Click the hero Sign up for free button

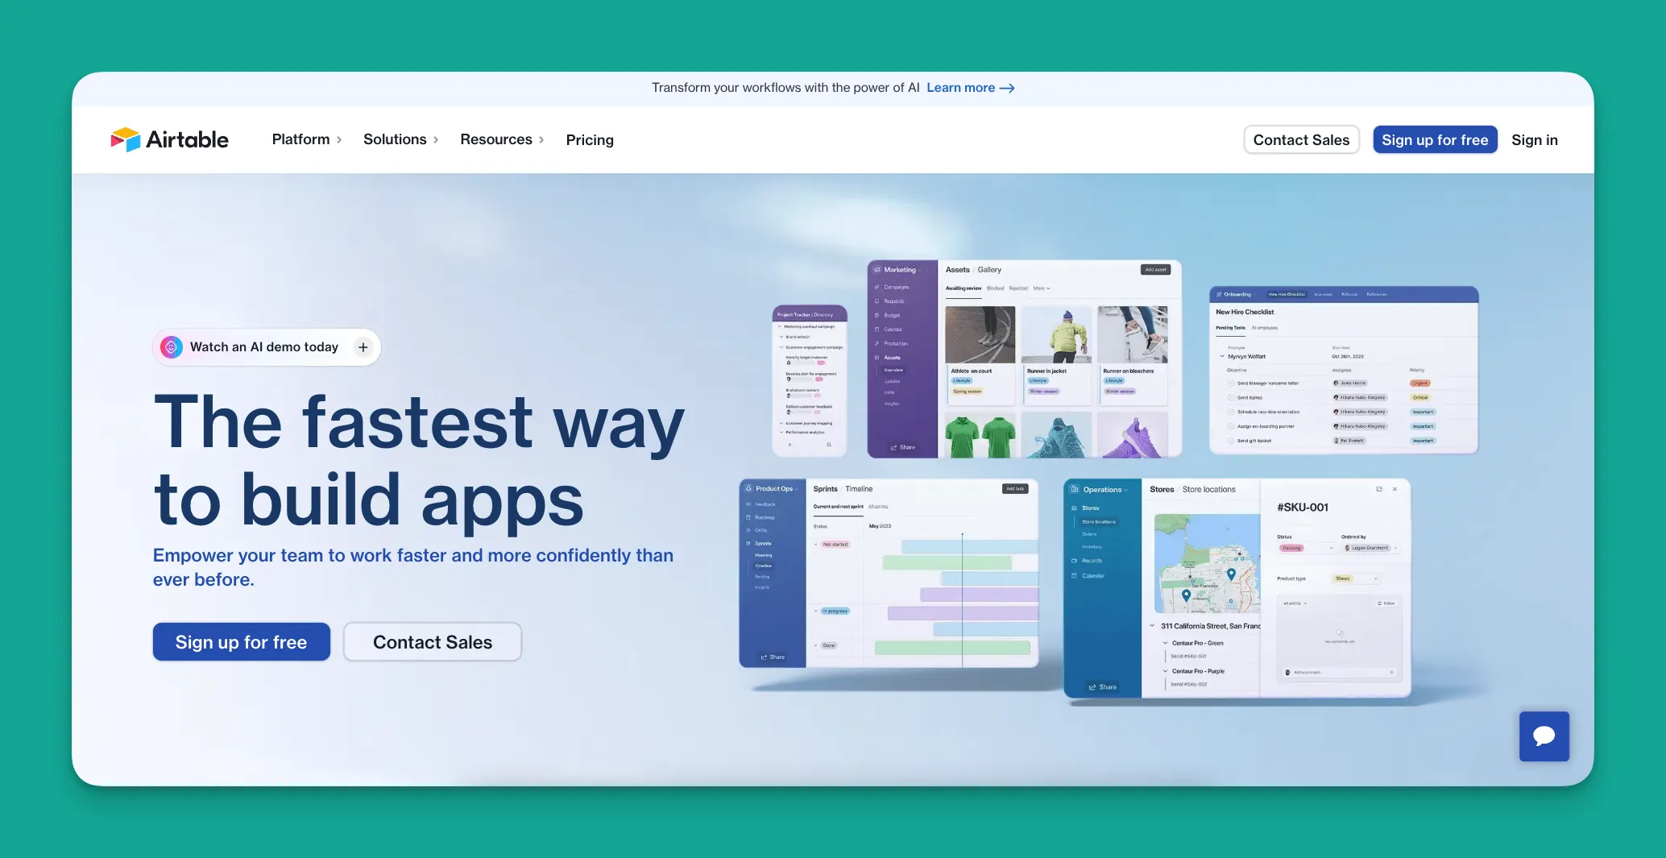coord(241,642)
